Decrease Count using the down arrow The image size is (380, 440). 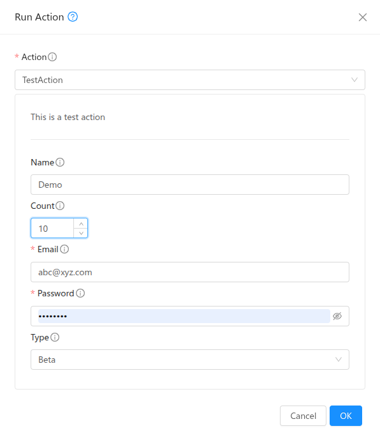tap(81, 233)
